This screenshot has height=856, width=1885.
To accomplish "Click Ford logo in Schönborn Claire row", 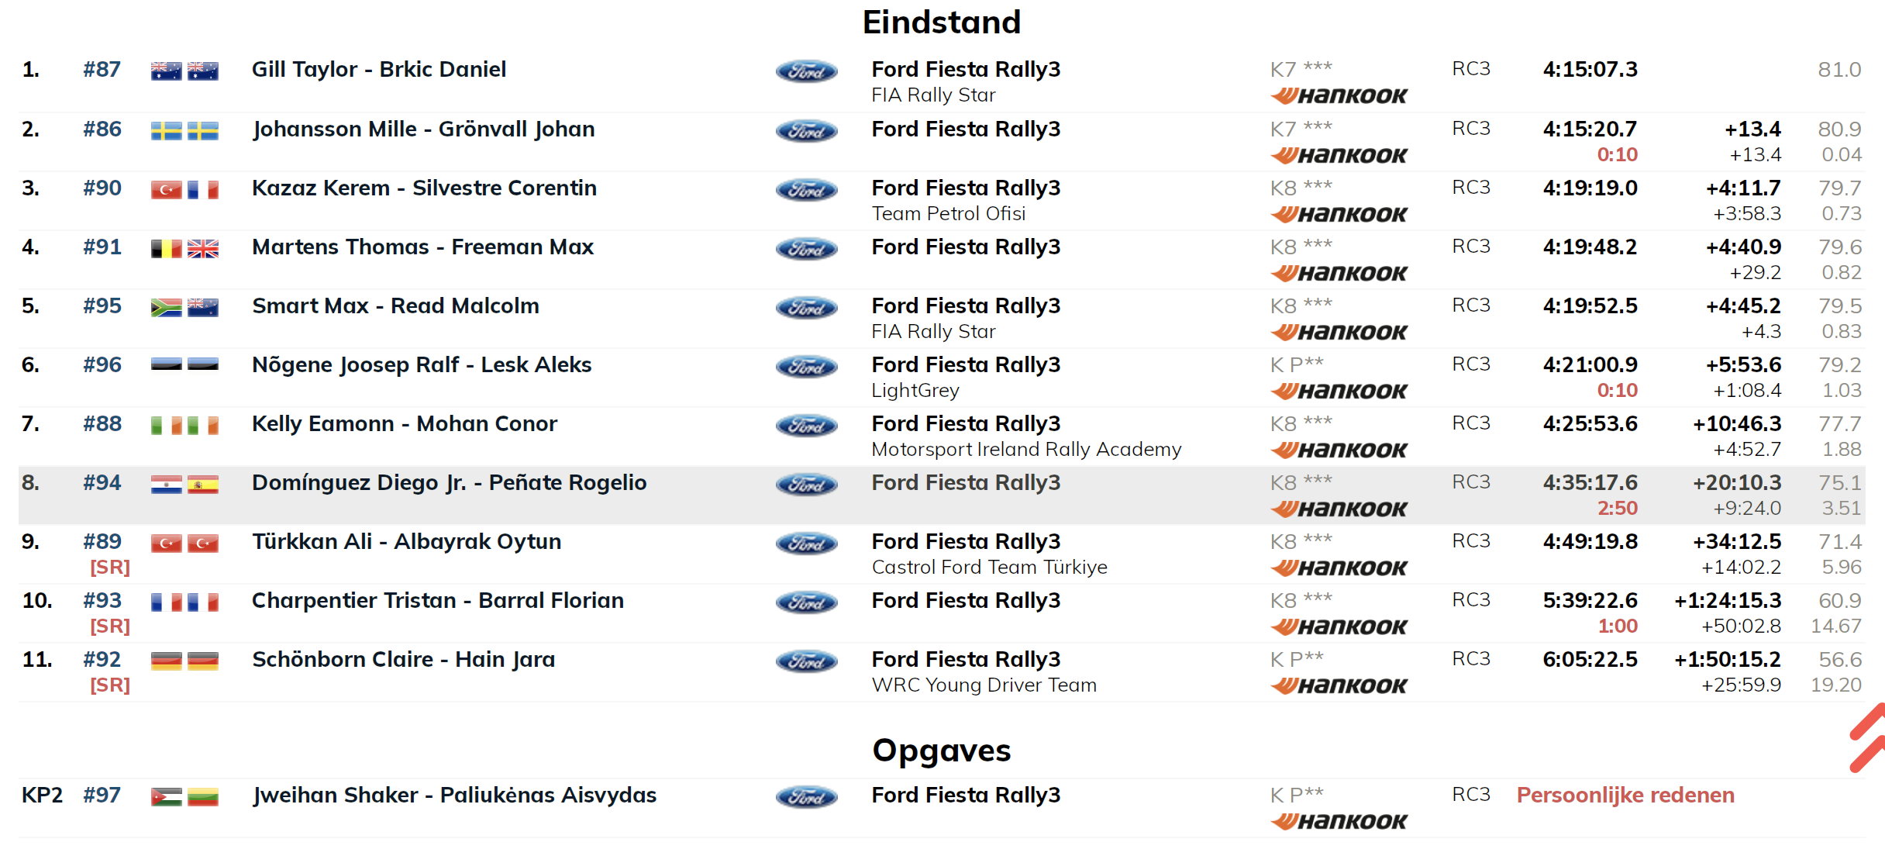I will click(806, 661).
